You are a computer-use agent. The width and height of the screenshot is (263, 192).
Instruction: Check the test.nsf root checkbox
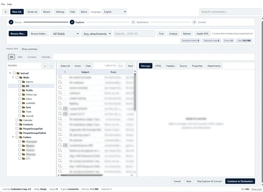14,73
